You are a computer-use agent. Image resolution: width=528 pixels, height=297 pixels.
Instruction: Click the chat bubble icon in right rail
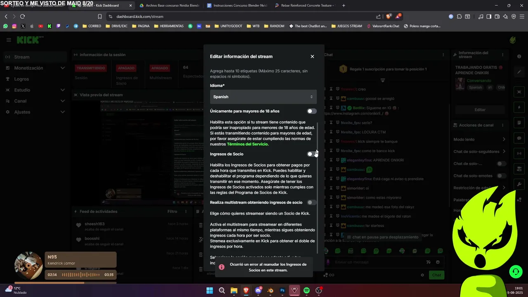coord(519,138)
